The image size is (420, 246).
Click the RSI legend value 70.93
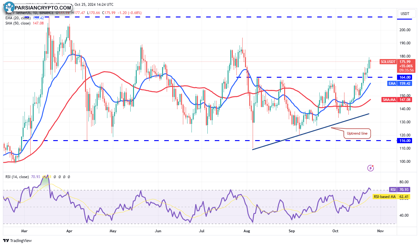(x=35, y=177)
